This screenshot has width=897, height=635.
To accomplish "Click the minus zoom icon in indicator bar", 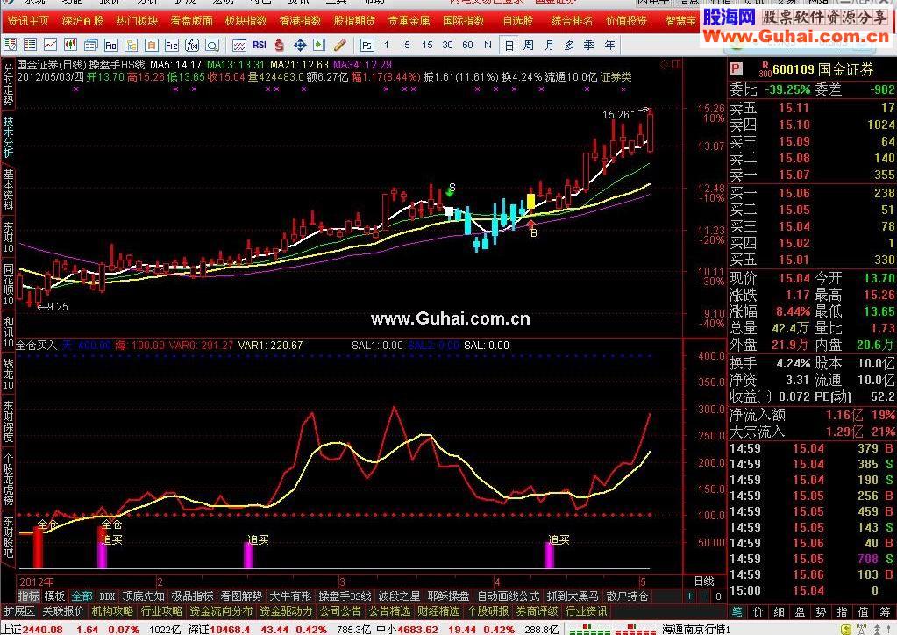I will [x=703, y=596].
